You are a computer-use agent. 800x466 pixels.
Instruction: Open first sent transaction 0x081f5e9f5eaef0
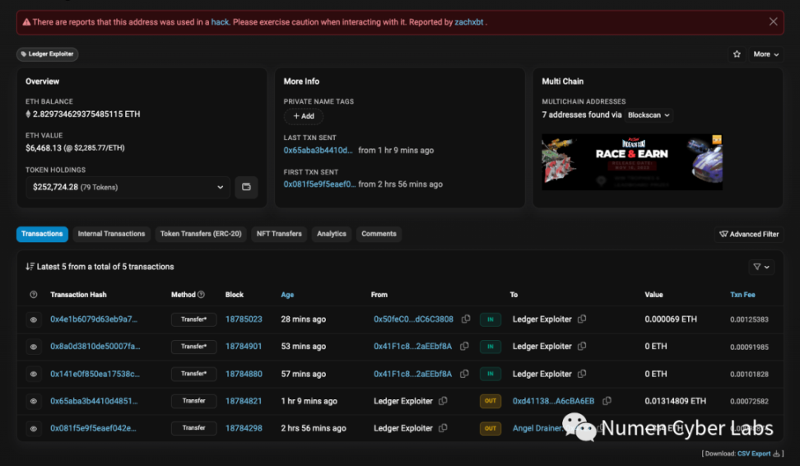(319, 184)
